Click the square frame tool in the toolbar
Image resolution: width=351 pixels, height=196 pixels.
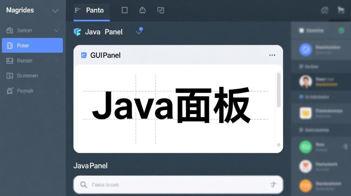point(124,10)
